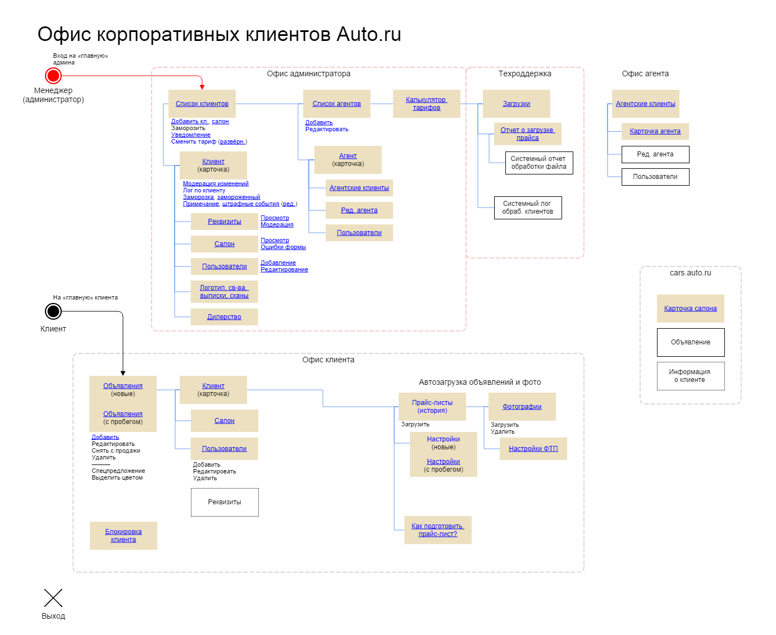Open Калькулятор тарифов block

(427, 104)
